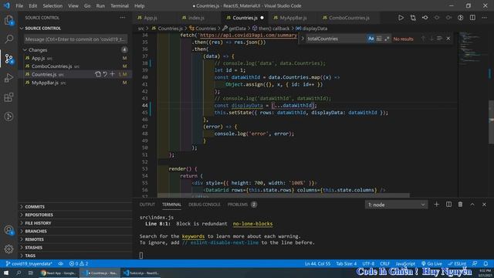Open the Manage gear in activity bar
Screen dimensions: 494x278
(x=8, y=249)
